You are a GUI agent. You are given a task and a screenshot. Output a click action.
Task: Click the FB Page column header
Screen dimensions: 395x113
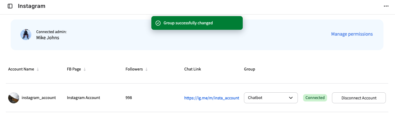coord(74,69)
